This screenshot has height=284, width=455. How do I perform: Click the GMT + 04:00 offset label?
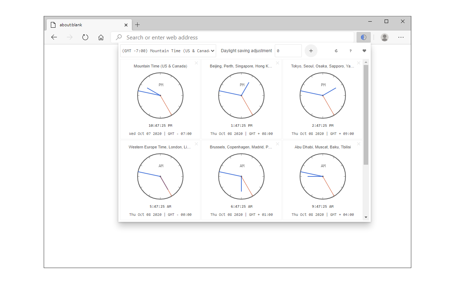point(342,215)
